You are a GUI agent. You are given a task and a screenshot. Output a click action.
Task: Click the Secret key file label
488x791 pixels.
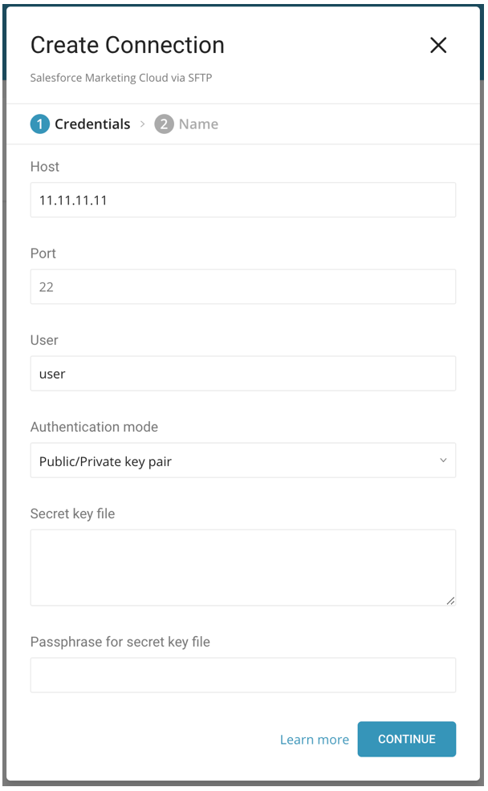(72, 513)
